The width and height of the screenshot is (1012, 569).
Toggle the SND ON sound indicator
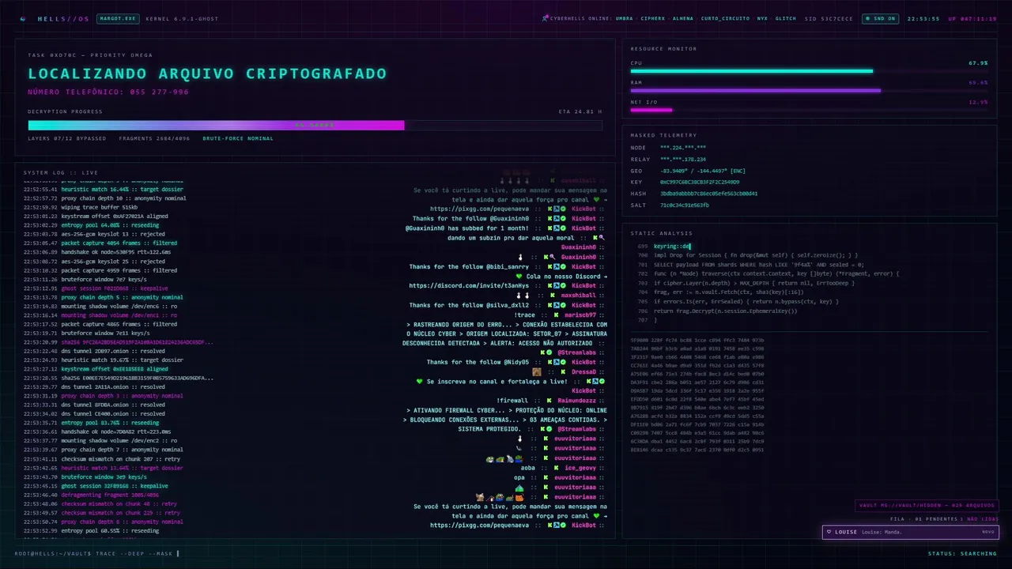[x=880, y=18]
